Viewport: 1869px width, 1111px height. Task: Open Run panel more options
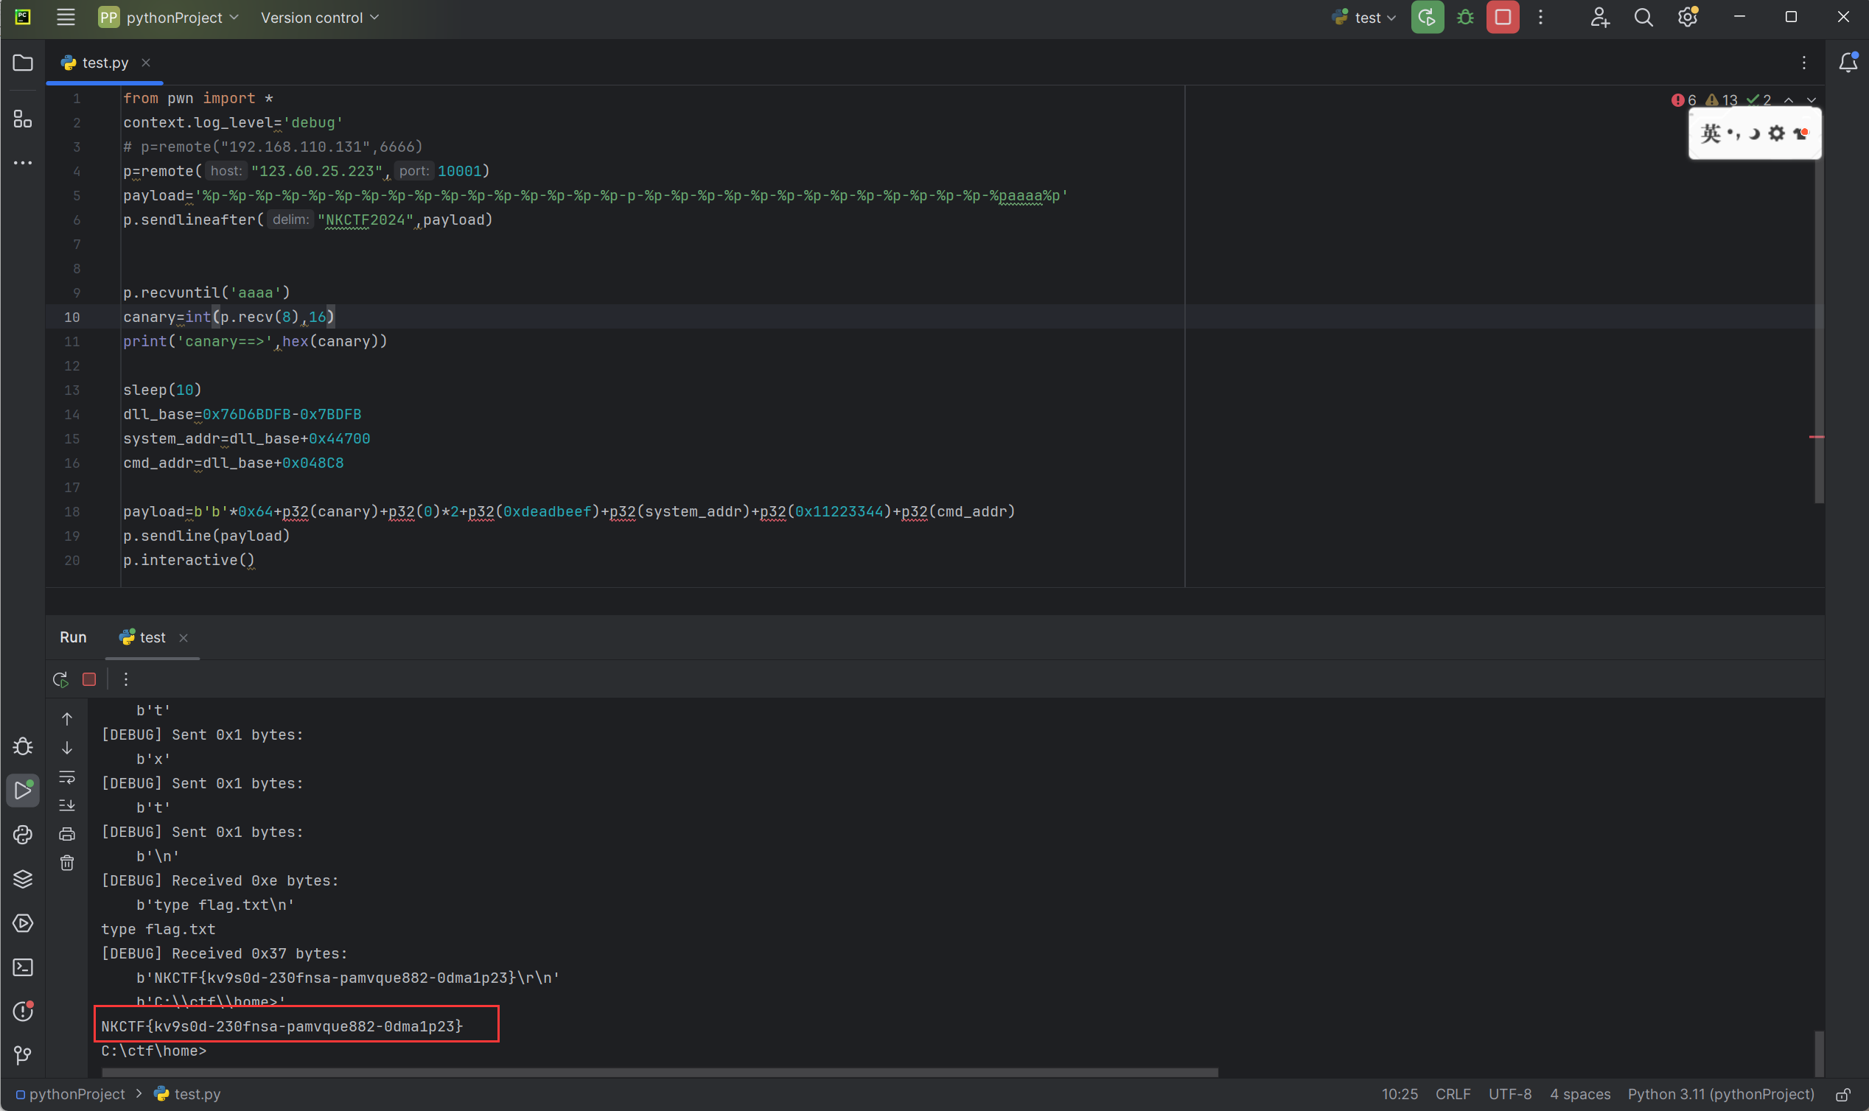coord(126,679)
